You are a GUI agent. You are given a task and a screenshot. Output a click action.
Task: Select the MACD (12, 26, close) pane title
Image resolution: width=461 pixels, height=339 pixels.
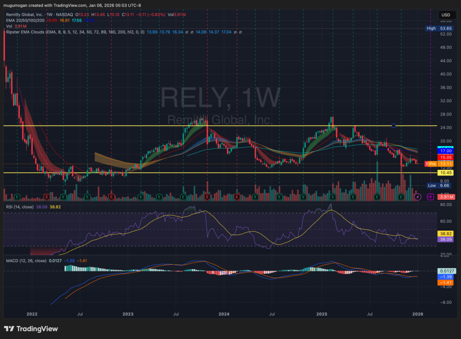click(x=26, y=261)
